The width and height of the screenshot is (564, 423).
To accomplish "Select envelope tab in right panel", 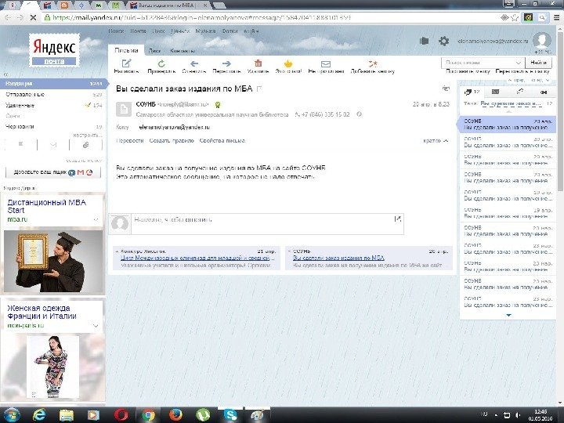I will [495, 92].
